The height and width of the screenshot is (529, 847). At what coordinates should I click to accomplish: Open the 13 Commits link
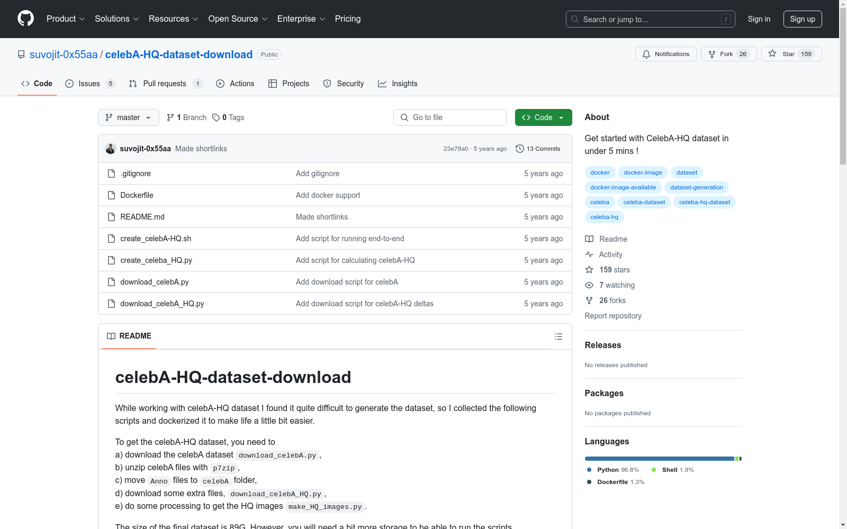tap(538, 149)
